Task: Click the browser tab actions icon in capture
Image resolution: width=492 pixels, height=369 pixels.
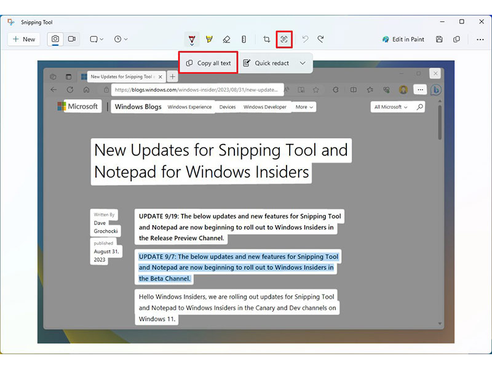Action: coord(68,76)
